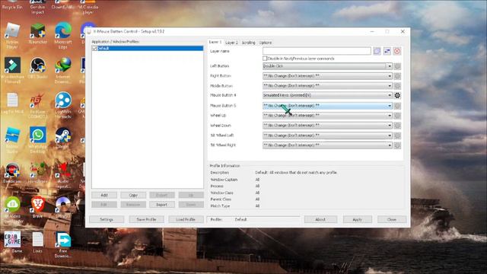Click the Import button
Viewport: 487px width, 274px height.
point(161,205)
